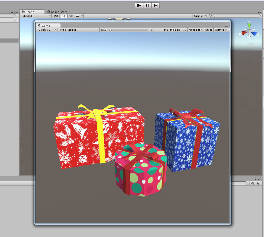Image resolution: width=264 pixels, height=237 pixels.
Task: Click the green Y axis cone on the gizmo
Action: coord(249,25)
